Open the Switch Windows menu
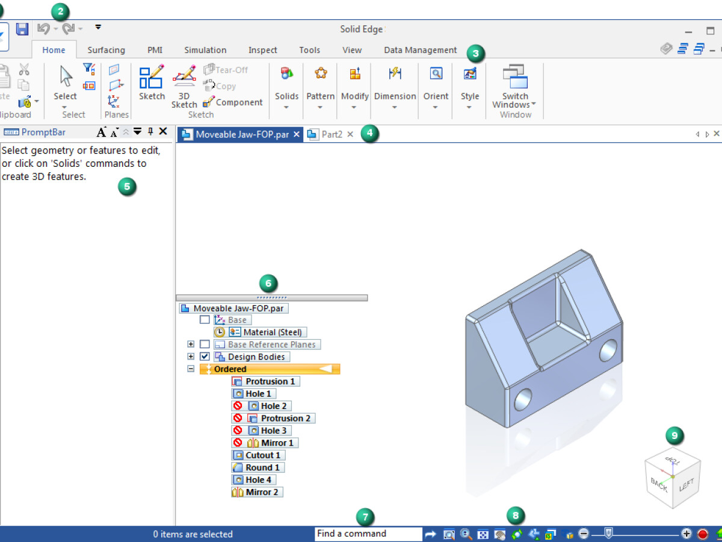The height and width of the screenshot is (542, 722). (514, 87)
